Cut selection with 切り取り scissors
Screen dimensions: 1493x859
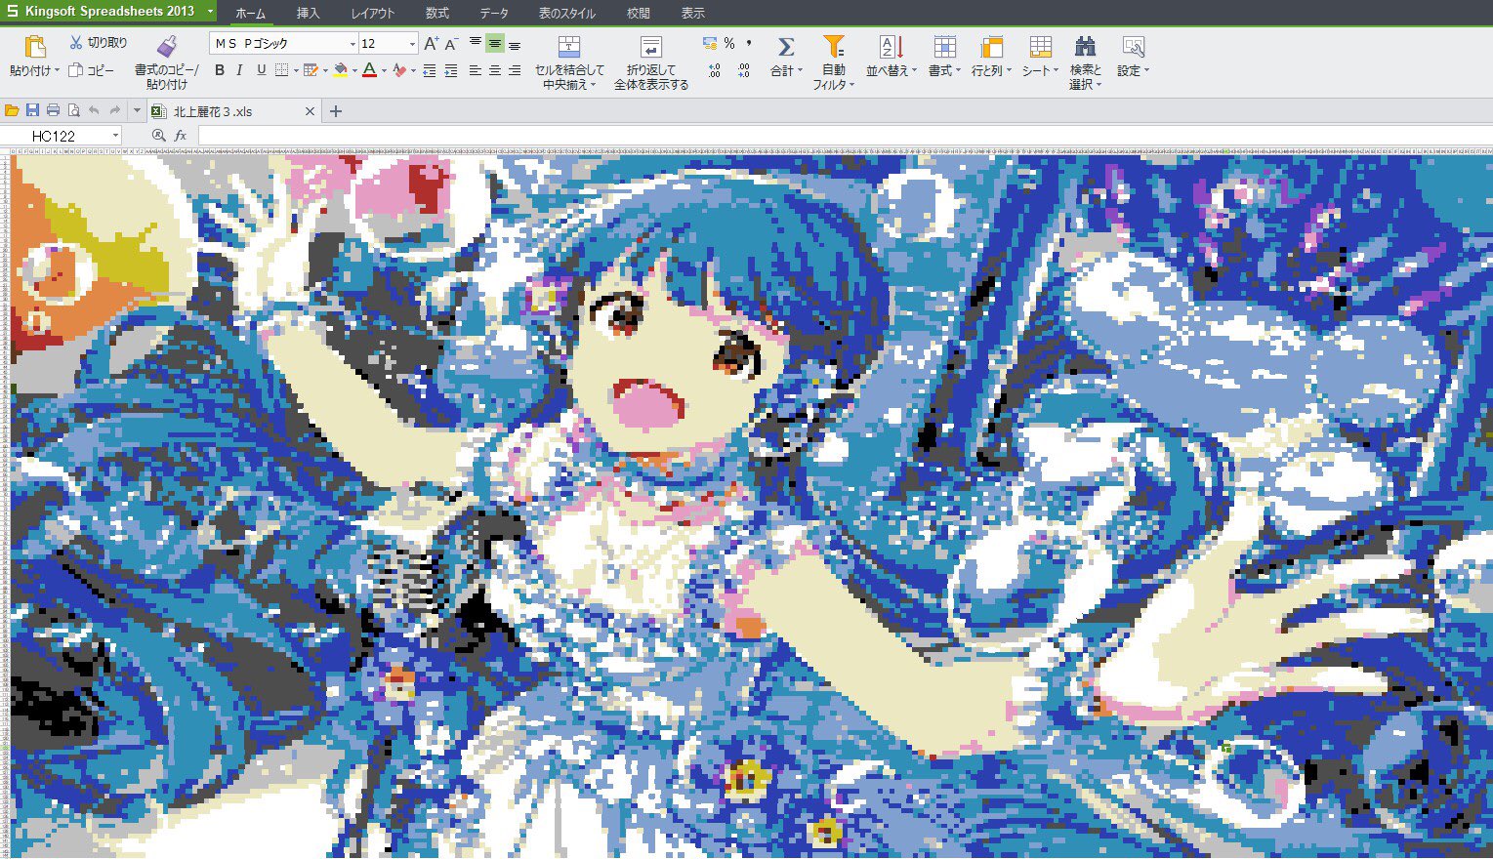point(98,43)
